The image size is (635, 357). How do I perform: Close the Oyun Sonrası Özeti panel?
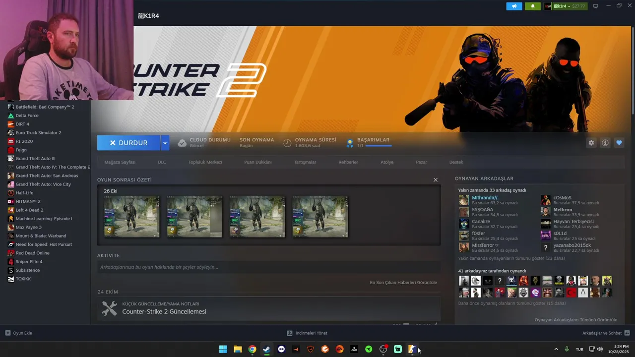(436, 180)
